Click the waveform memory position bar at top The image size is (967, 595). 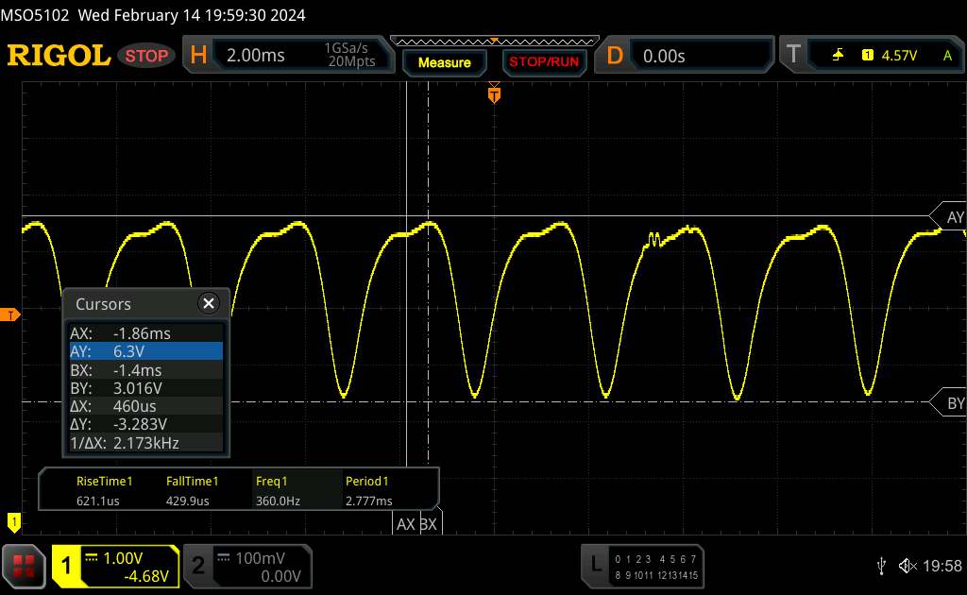click(491, 41)
